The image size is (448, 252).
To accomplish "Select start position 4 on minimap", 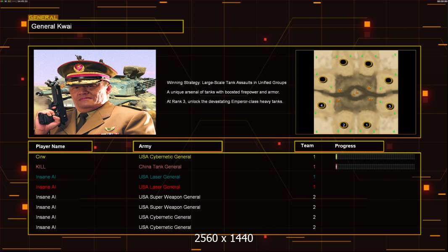I will click(322, 105).
